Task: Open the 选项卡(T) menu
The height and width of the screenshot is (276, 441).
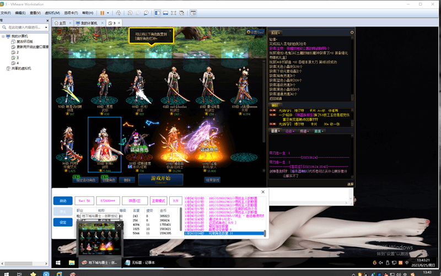Action: pos(71,13)
